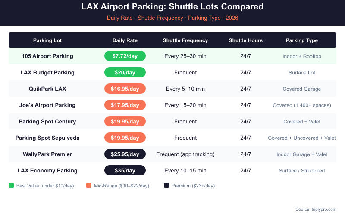This screenshot has height=215, width=345.
Task: Click the orange Mid-Range legend swatch
Action: pos(89,186)
